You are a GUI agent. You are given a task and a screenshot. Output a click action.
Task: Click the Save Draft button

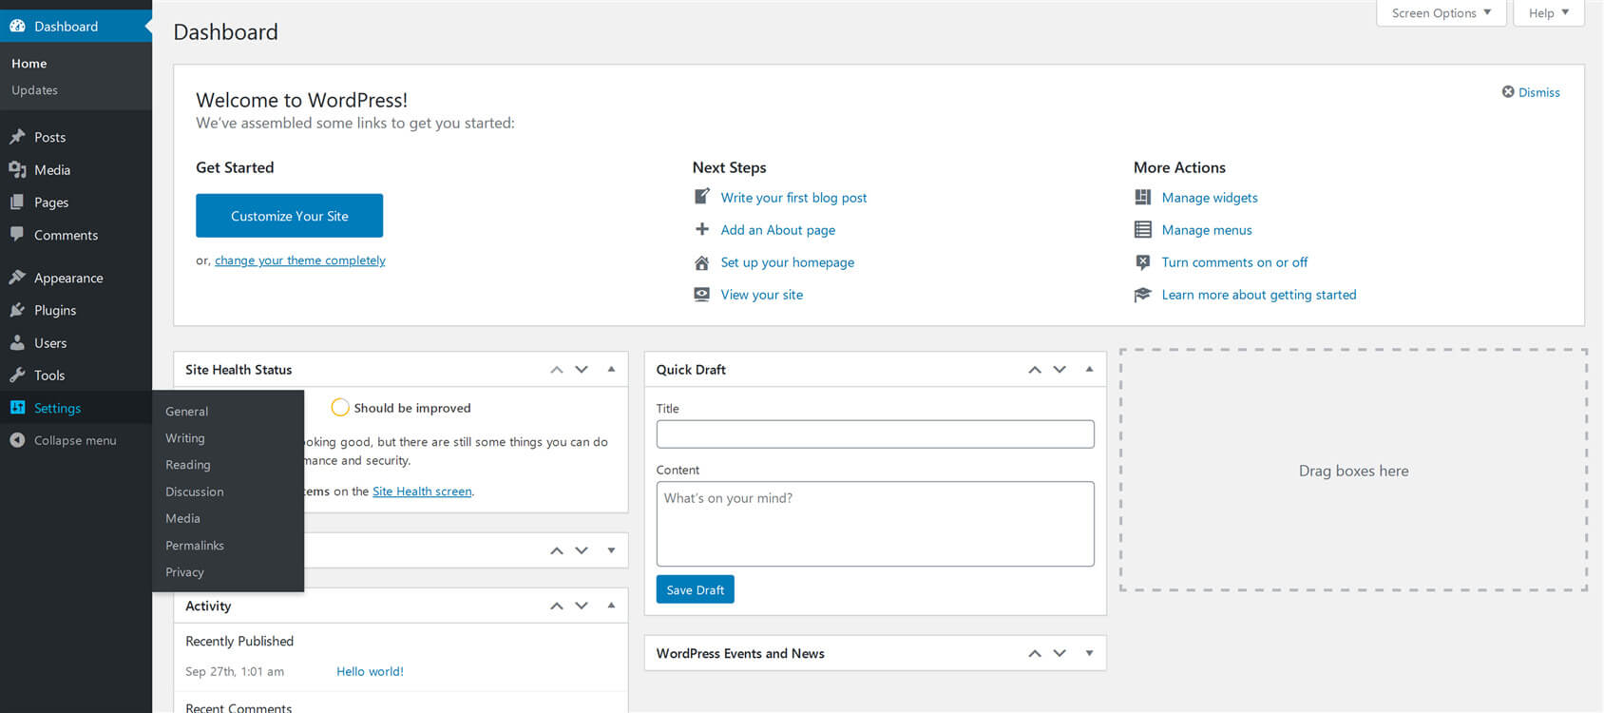coord(695,589)
